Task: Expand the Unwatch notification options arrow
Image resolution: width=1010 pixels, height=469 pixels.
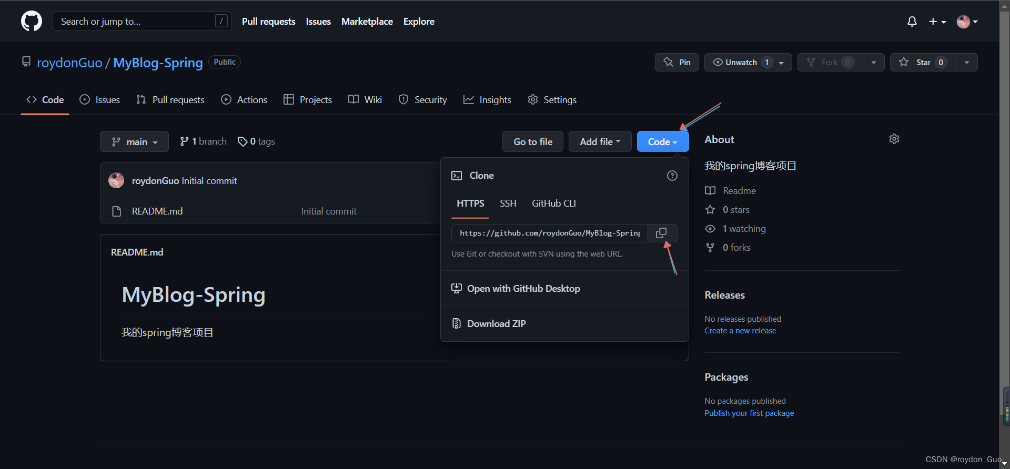Action: pyautogui.click(x=782, y=63)
